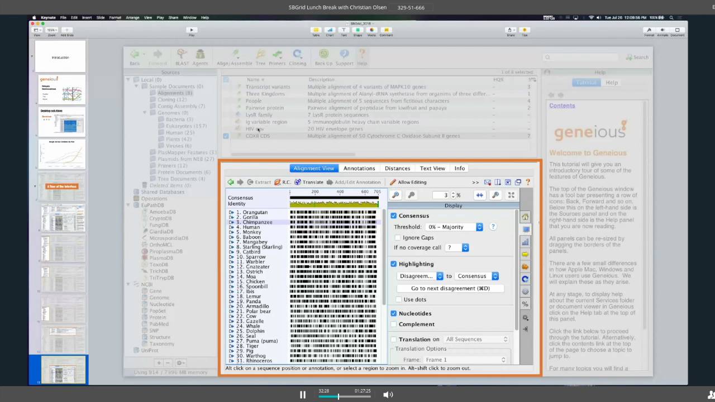Seek on the video progress bar
The image size is (715, 402).
pos(345,396)
